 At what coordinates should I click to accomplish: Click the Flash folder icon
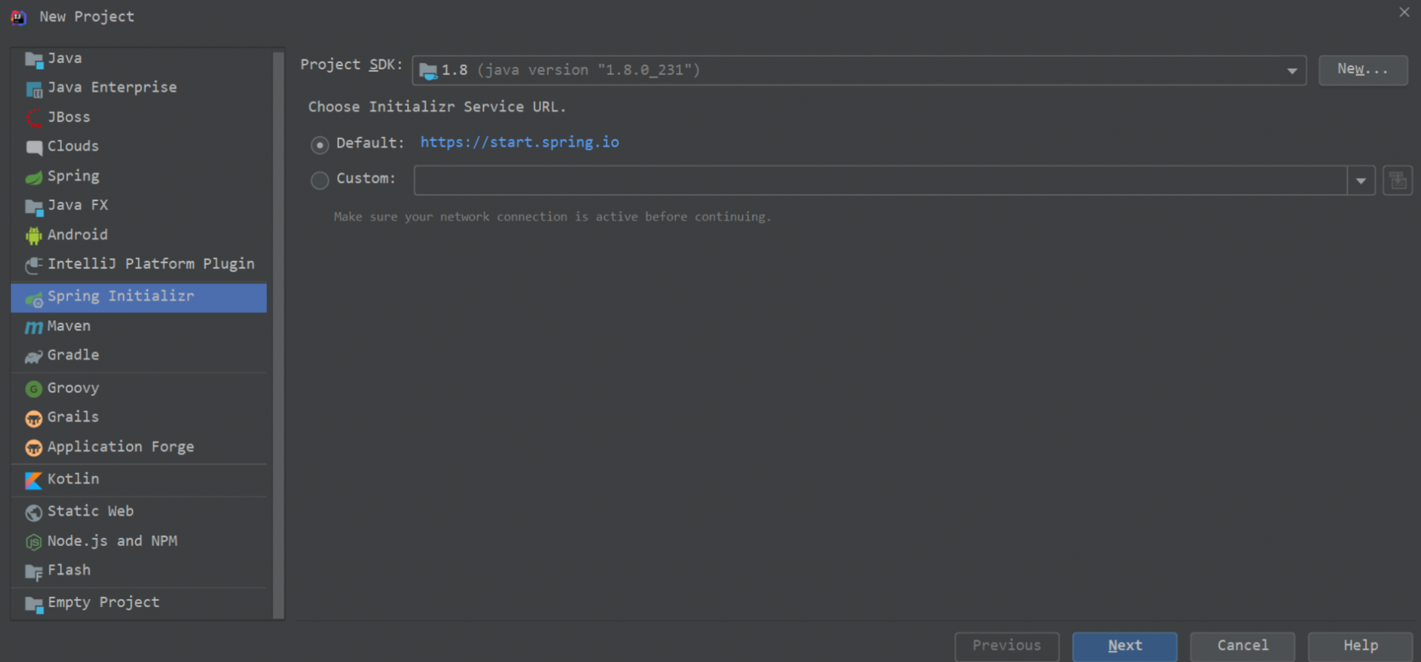(33, 571)
